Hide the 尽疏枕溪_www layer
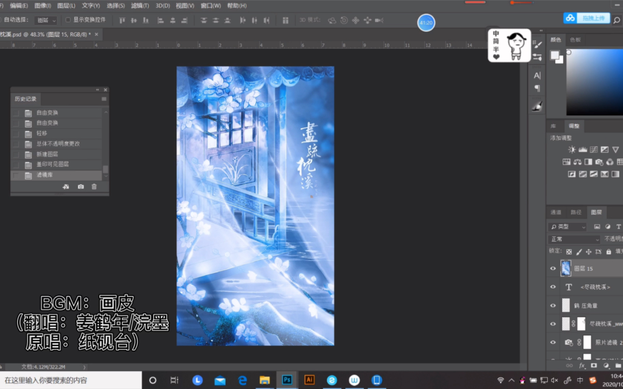The image size is (623, 389). (x=553, y=324)
